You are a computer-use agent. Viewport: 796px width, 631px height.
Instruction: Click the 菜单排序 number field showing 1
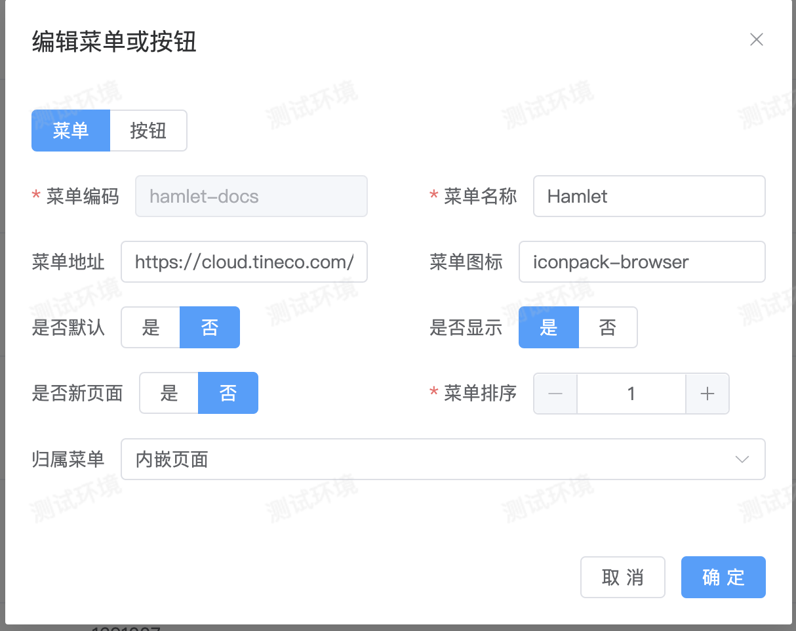click(631, 394)
